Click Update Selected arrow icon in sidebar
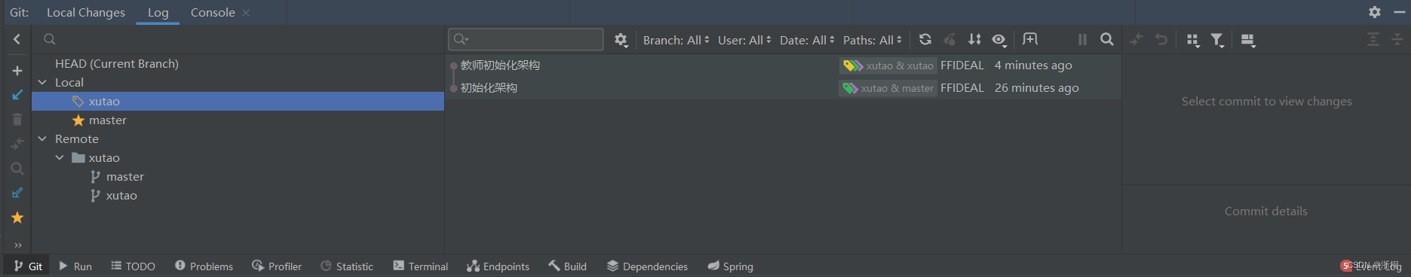Viewport: 1411px width, 277px height. [x=17, y=95]
